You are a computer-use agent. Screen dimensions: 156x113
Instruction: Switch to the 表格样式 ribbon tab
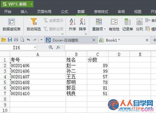coord(101,12)
